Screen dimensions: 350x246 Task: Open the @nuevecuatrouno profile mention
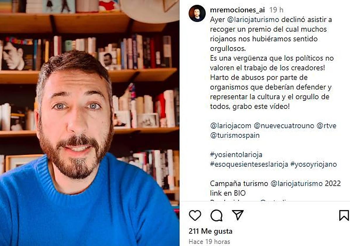tap(284, 126)
